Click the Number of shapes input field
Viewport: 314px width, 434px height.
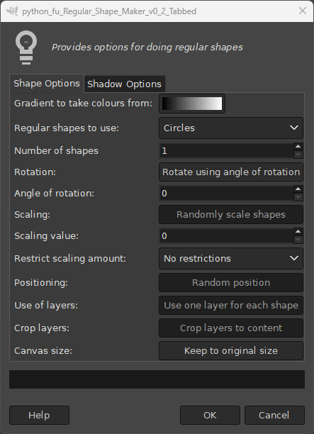click(x=226, y=151)
